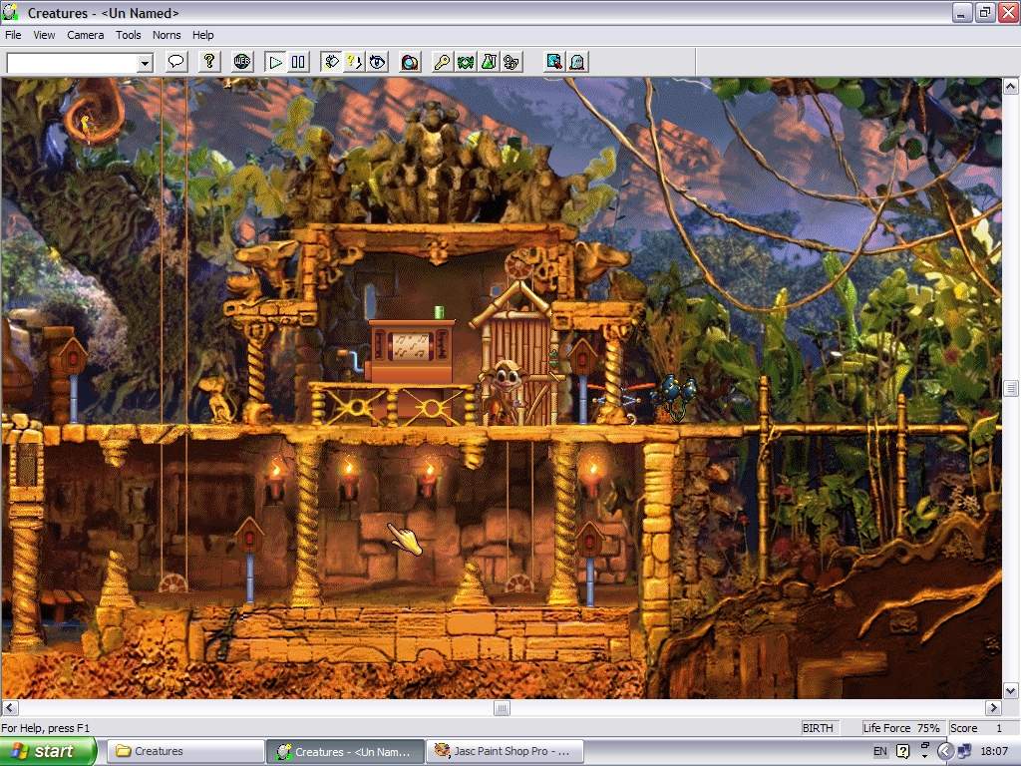Click the norn standing by the bamboo door
1021x766 pixels.
point(506,393)
